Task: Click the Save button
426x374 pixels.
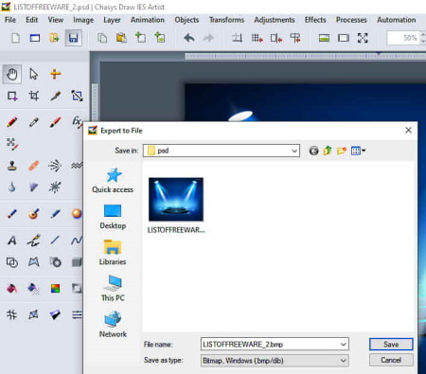Action: 391,345
